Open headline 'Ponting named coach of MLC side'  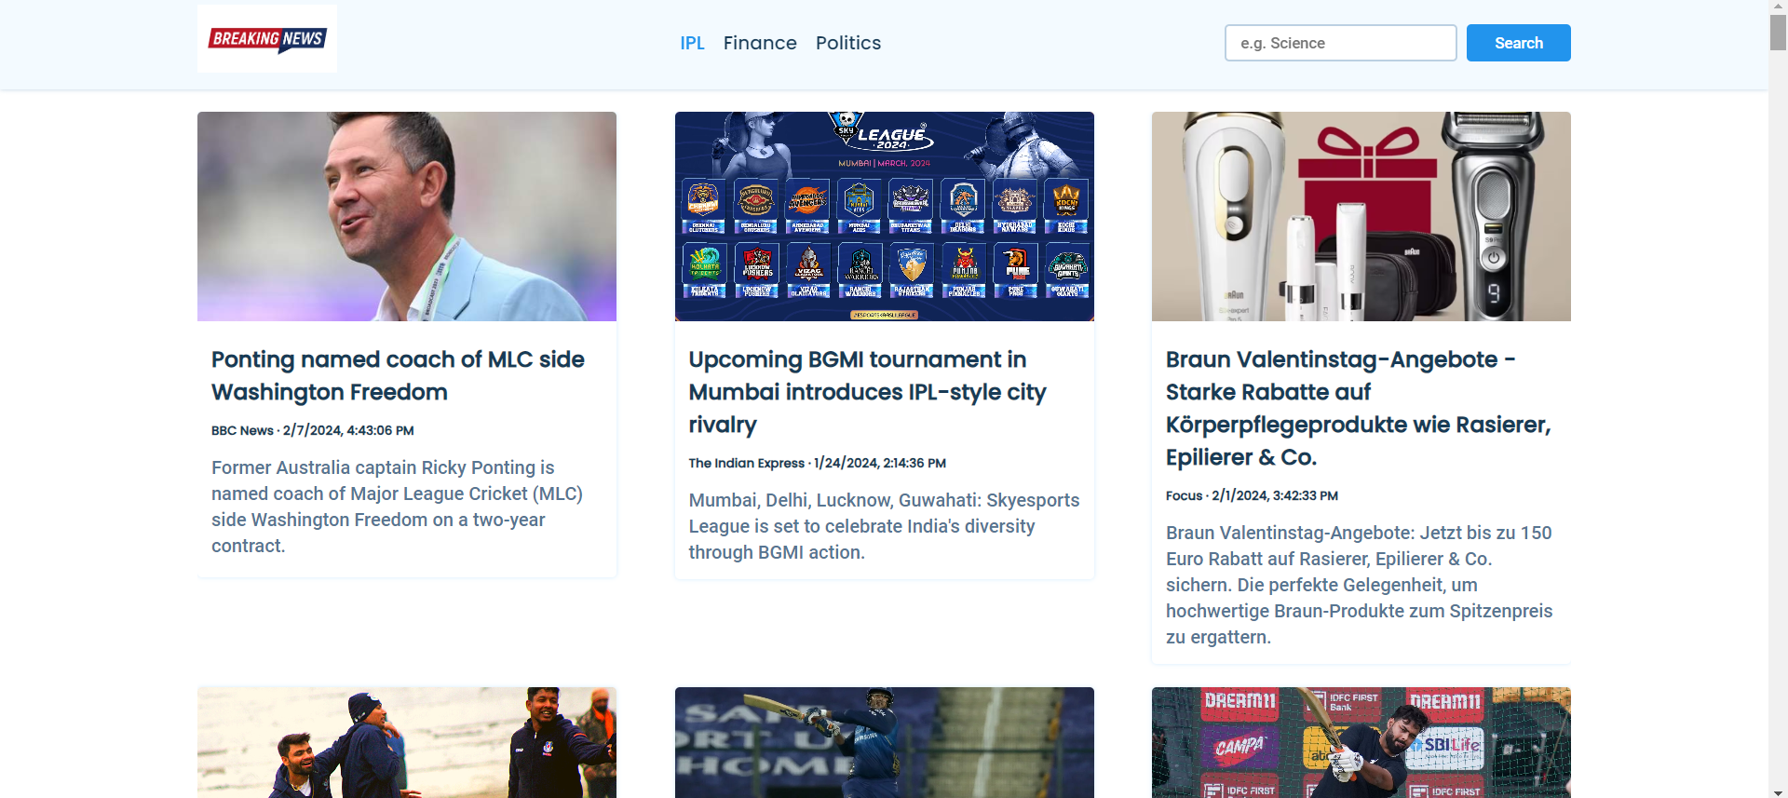tap(398, 375)
